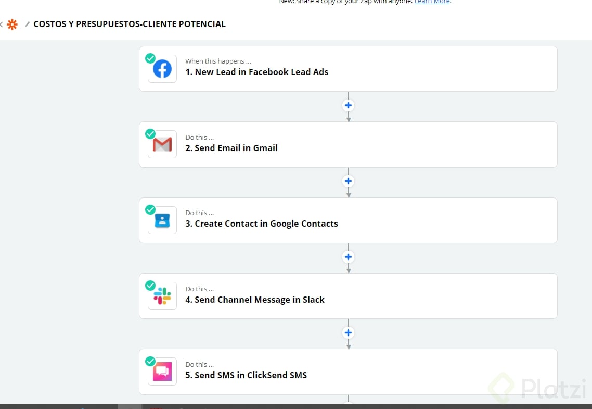This screenshot has height=409, width=592.
Task: Insert step after Create Contact in Google Contacts
Action: click(x=349, y=257)
